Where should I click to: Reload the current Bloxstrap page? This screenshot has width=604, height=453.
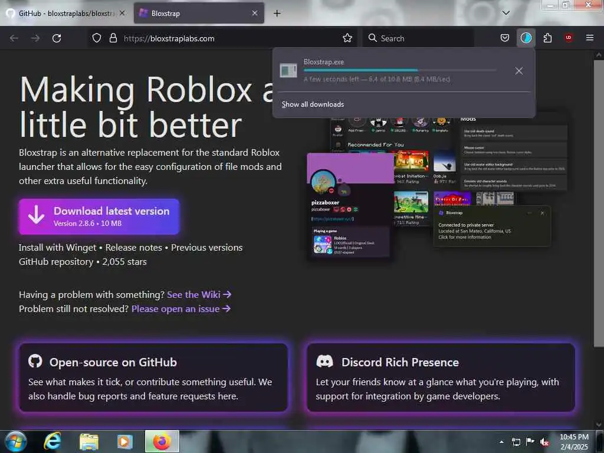click(x=57, y=38)
